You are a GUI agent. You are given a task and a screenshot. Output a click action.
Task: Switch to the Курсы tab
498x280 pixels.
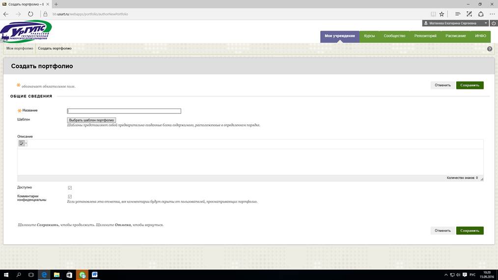coord(369,36)
